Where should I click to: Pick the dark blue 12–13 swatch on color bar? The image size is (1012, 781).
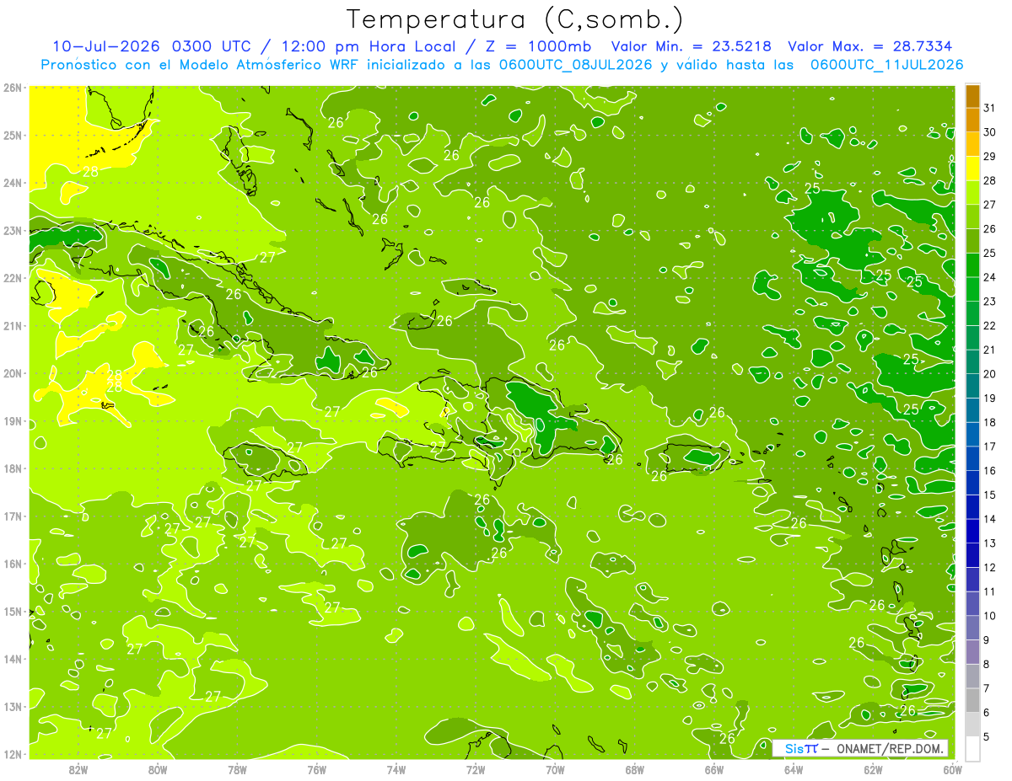coord(973,554)
